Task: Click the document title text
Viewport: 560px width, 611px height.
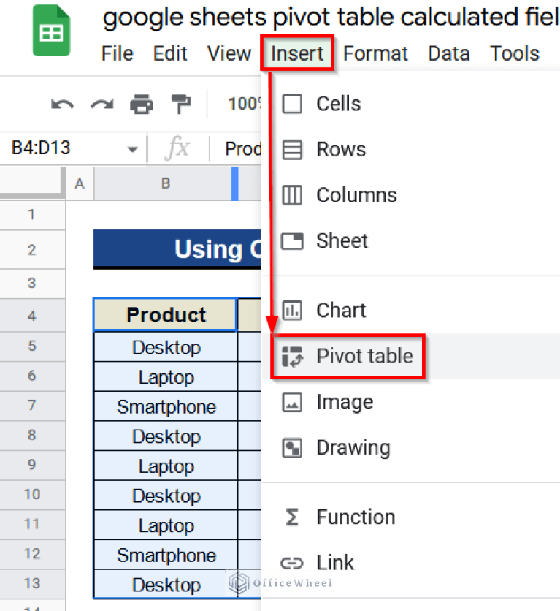Action: (x=331, y=18)
